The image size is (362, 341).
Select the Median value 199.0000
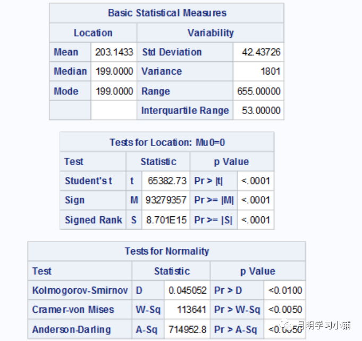pos(114,71)
